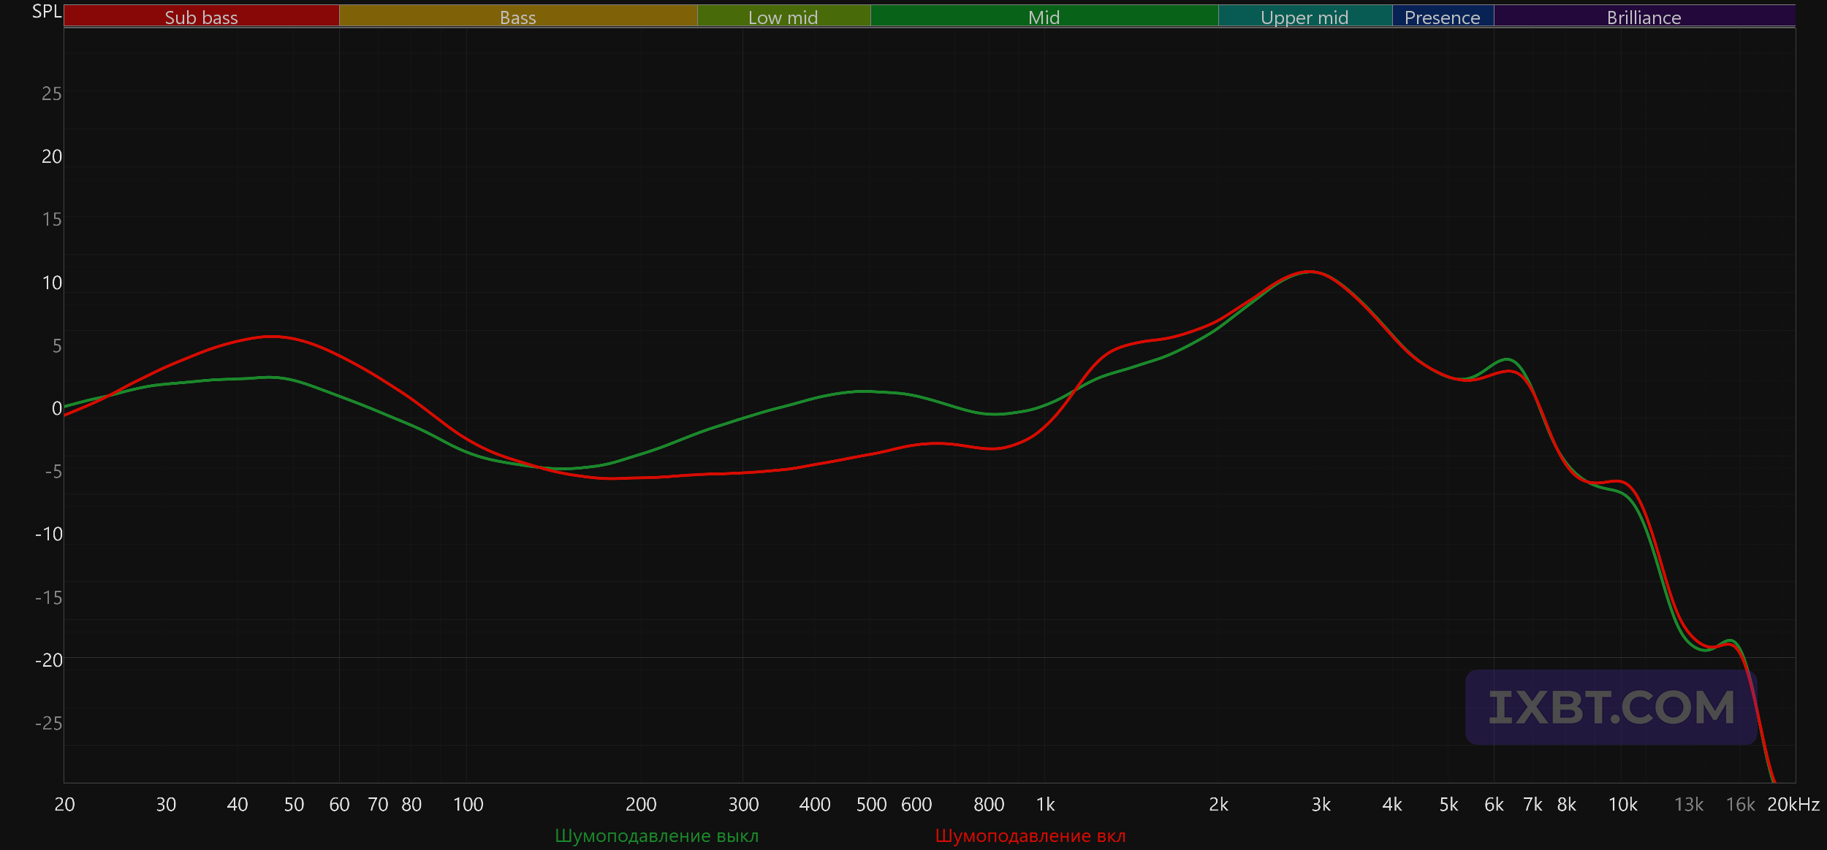Click the 10k frequency axis label
This screenshot has width=1827, height=850.
click(x=1622, y=804)
